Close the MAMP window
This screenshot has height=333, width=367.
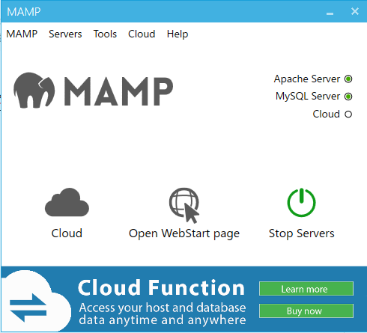(355, 11)
